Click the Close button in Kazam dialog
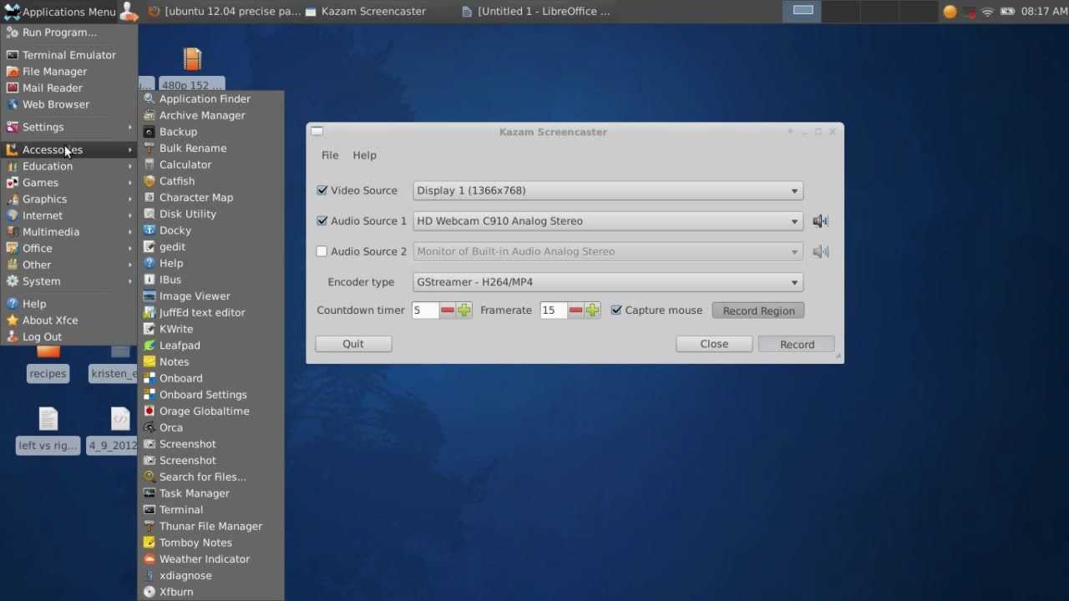This screenshot has height=601, width=1069. [x=714, y=344]
